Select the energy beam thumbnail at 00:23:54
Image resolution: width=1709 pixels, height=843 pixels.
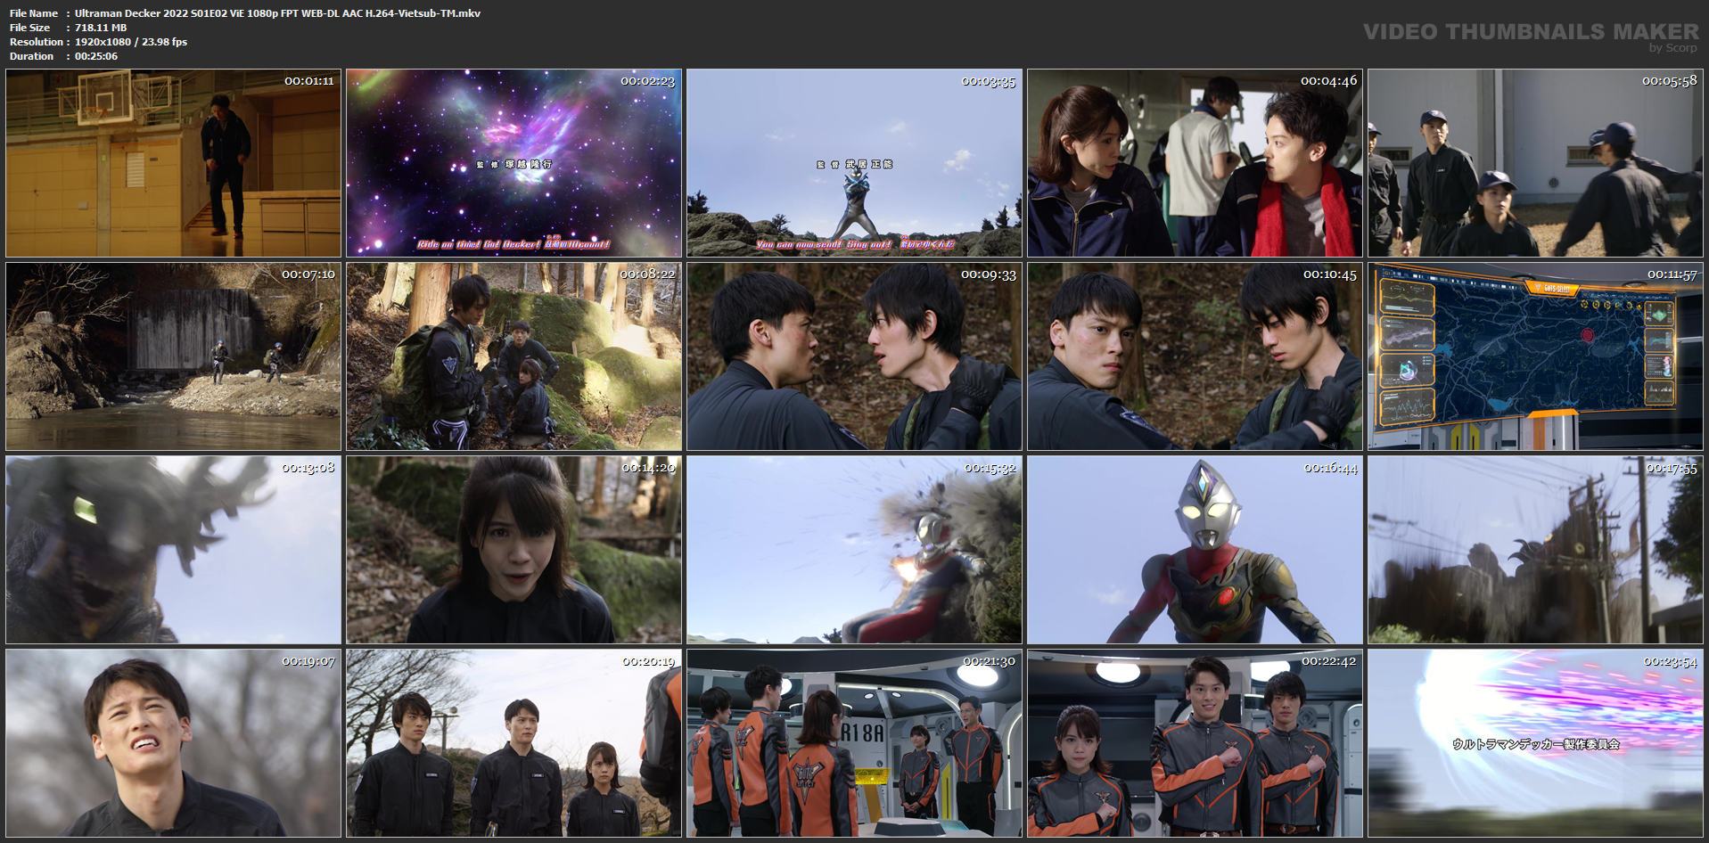point(1536,743)
